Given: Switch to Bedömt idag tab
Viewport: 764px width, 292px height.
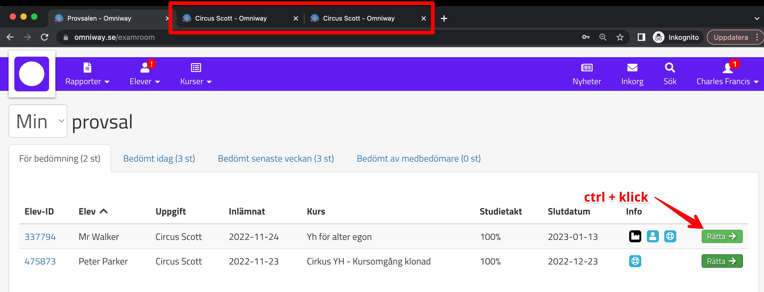Looking at the screenshot, I should tap(159, 158).
